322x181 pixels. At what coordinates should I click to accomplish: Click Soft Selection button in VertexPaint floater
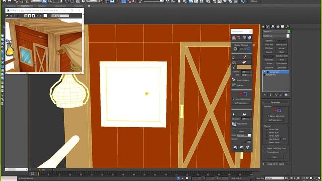[x=242, y=103]
